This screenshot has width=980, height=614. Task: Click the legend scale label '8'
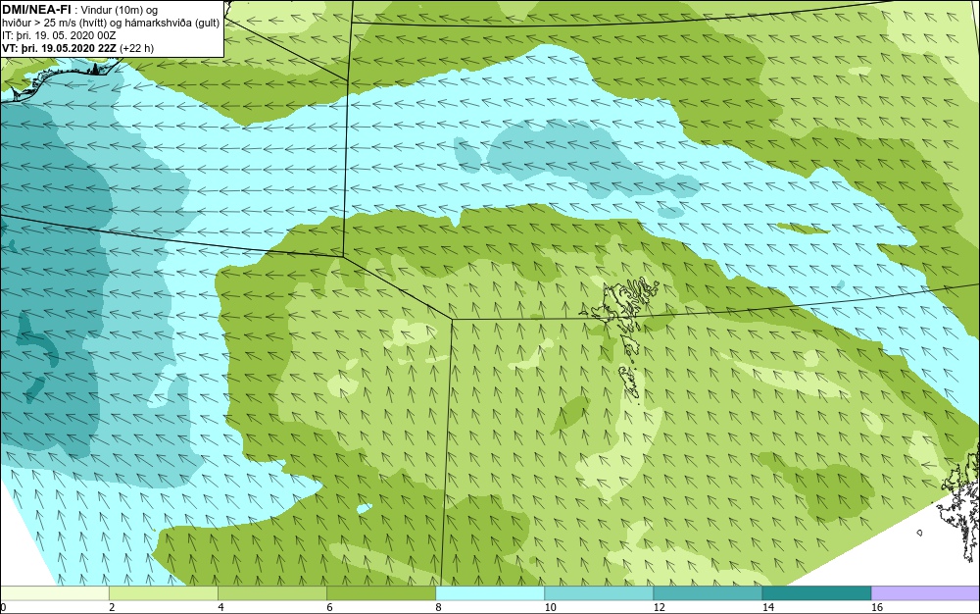[438, 607]
